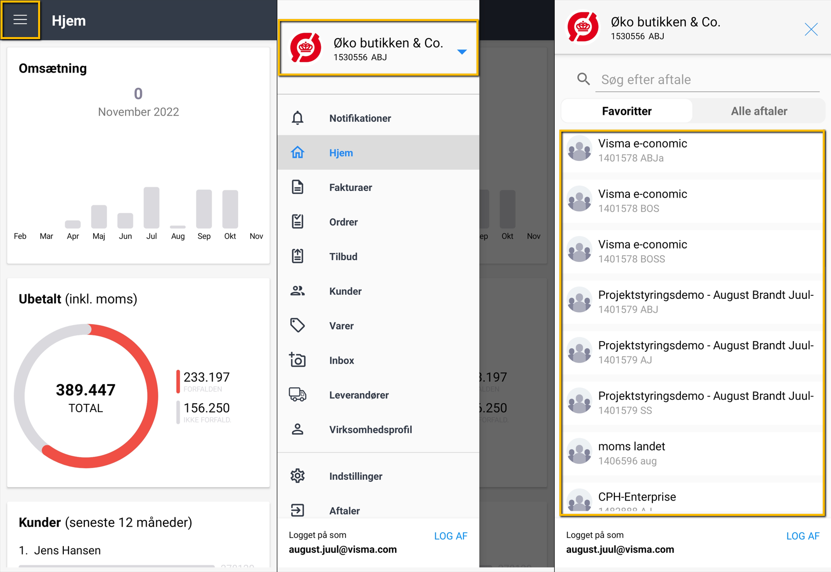Click the 233.197 forfalden amount
Screen dimensions: 831x572
(206, 377)
